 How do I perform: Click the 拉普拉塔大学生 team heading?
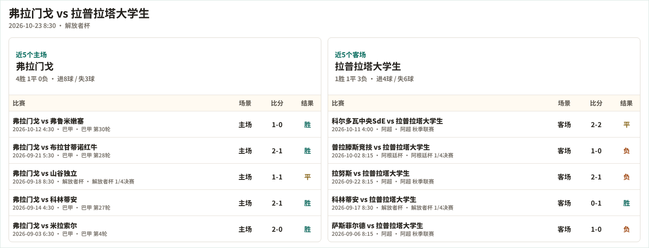[368, 67]
